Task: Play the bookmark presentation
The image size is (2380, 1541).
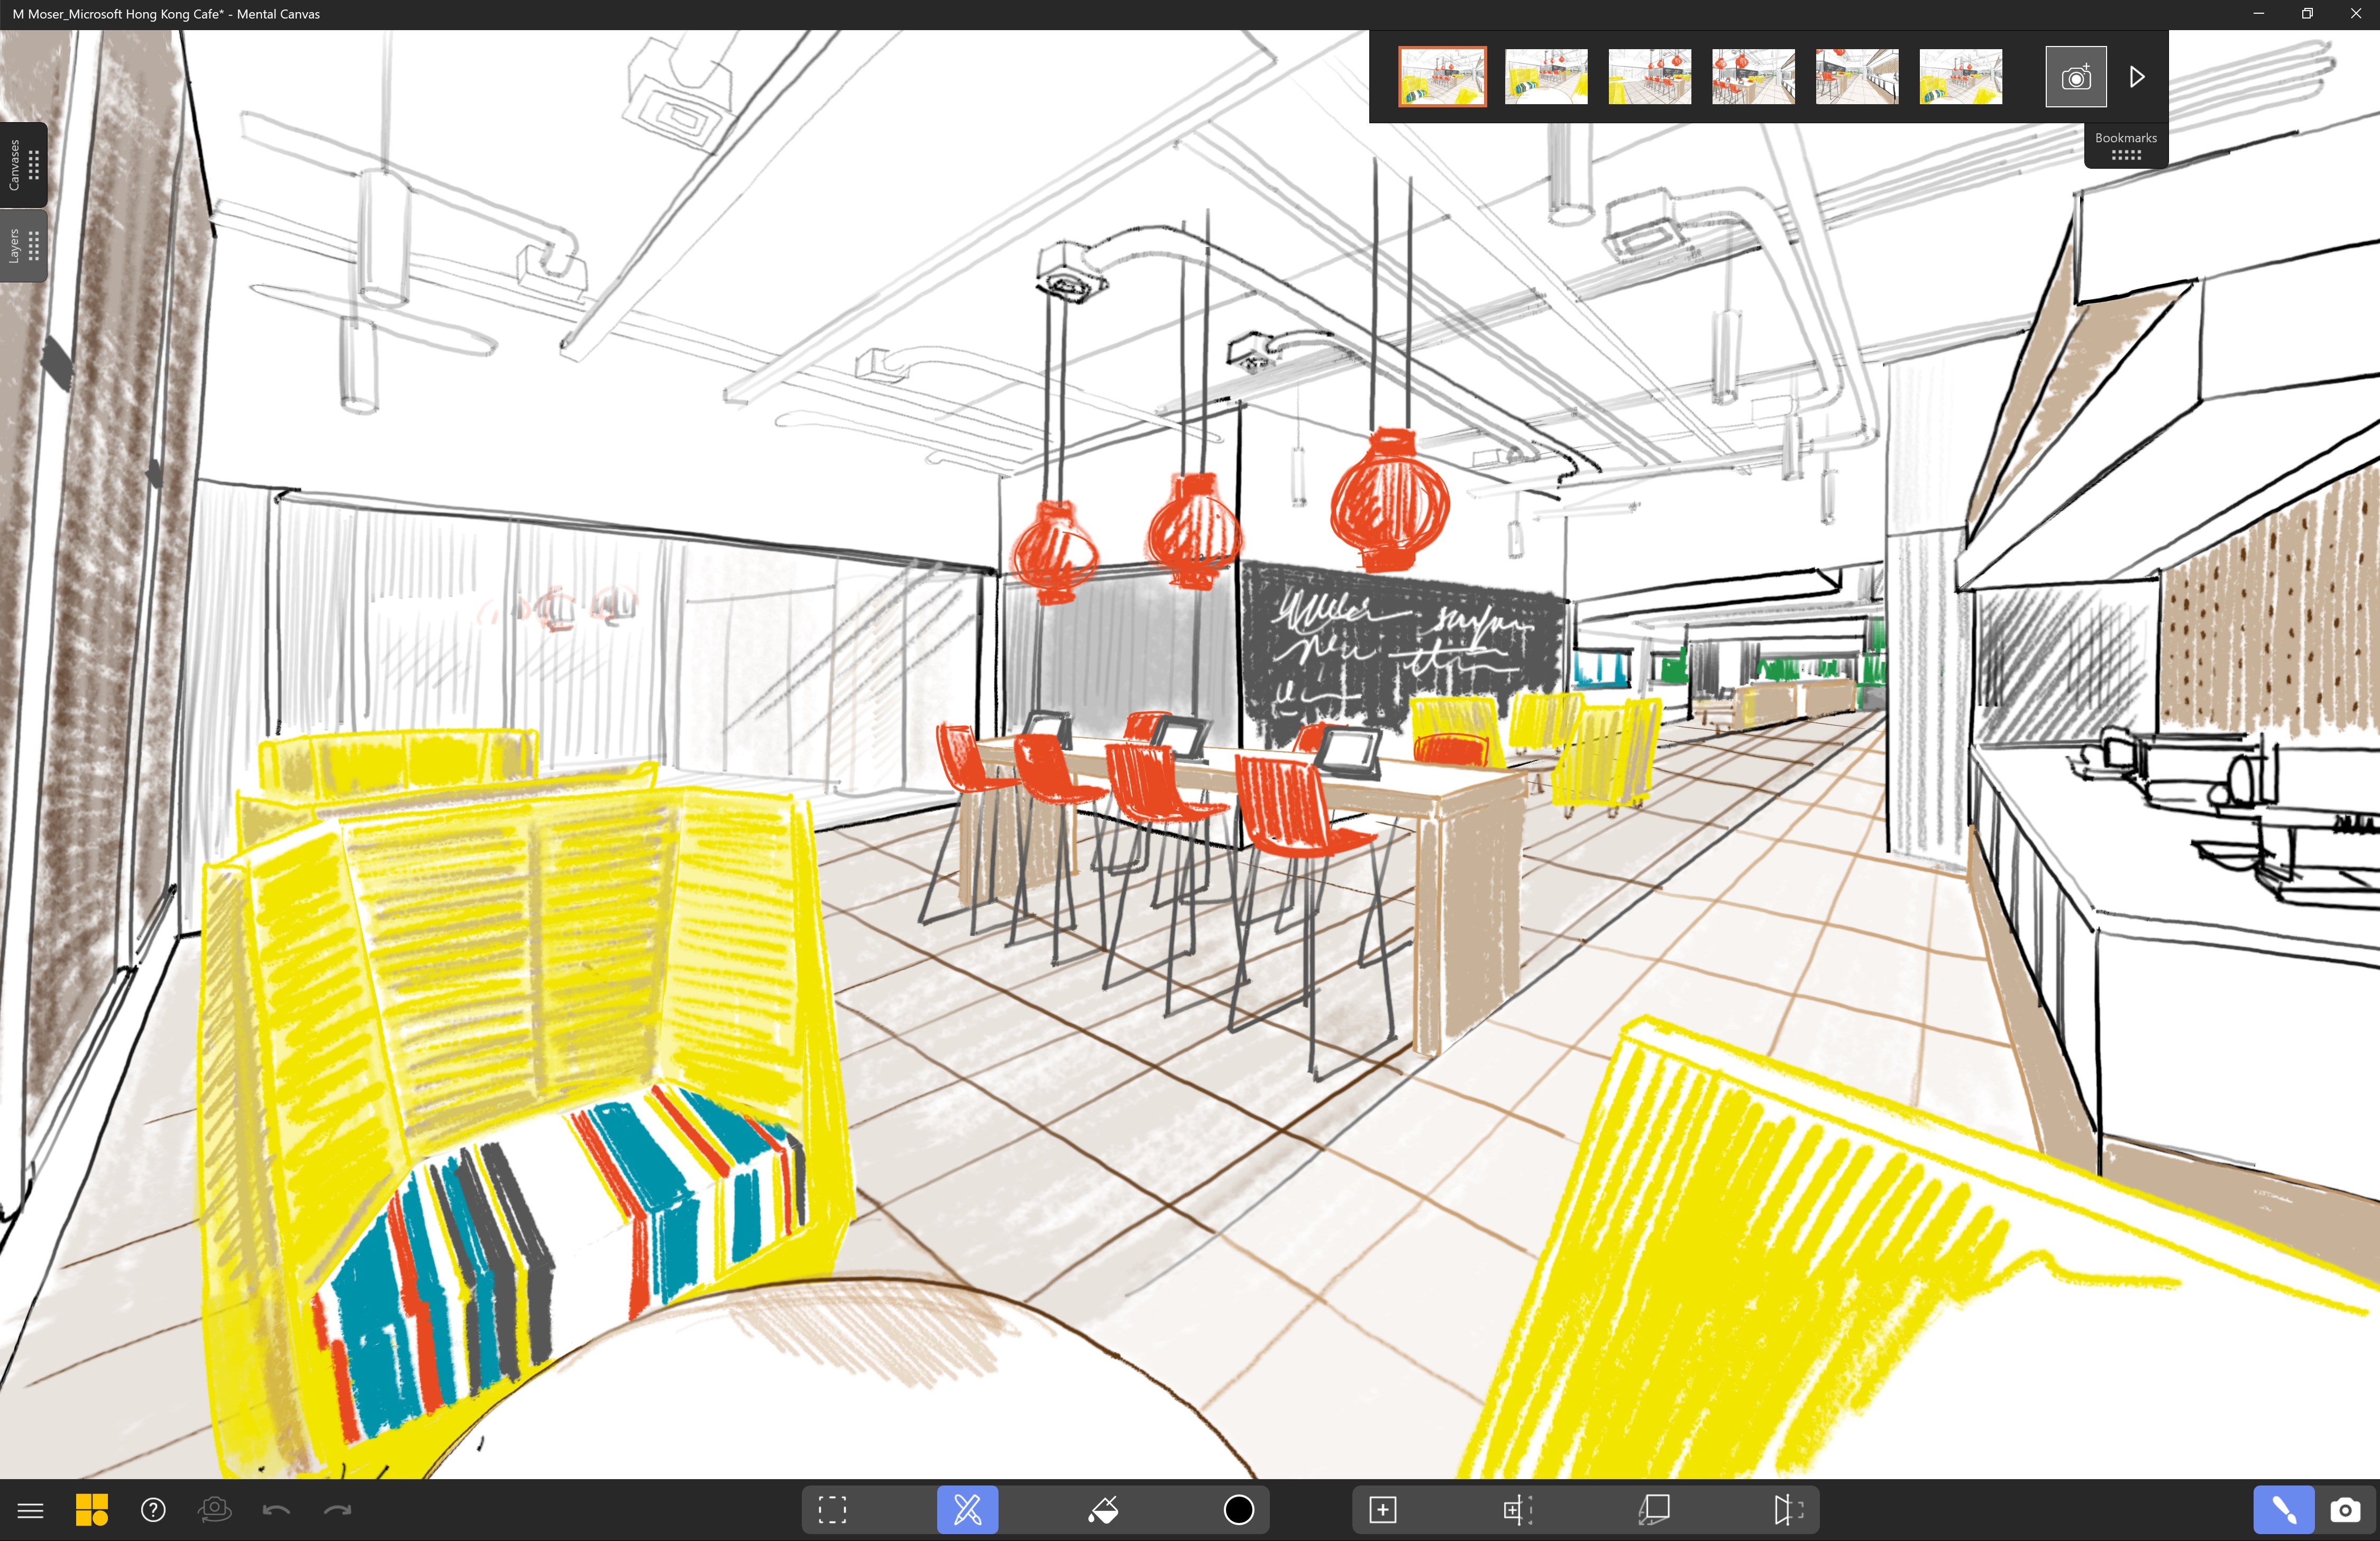Action: [2136, 76]
